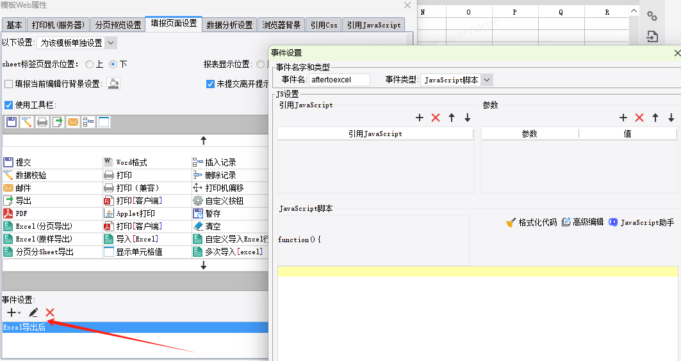Click the link chain icon in right sidebar
Viewport: 681px width, 361px height.
tap(652, 16)
